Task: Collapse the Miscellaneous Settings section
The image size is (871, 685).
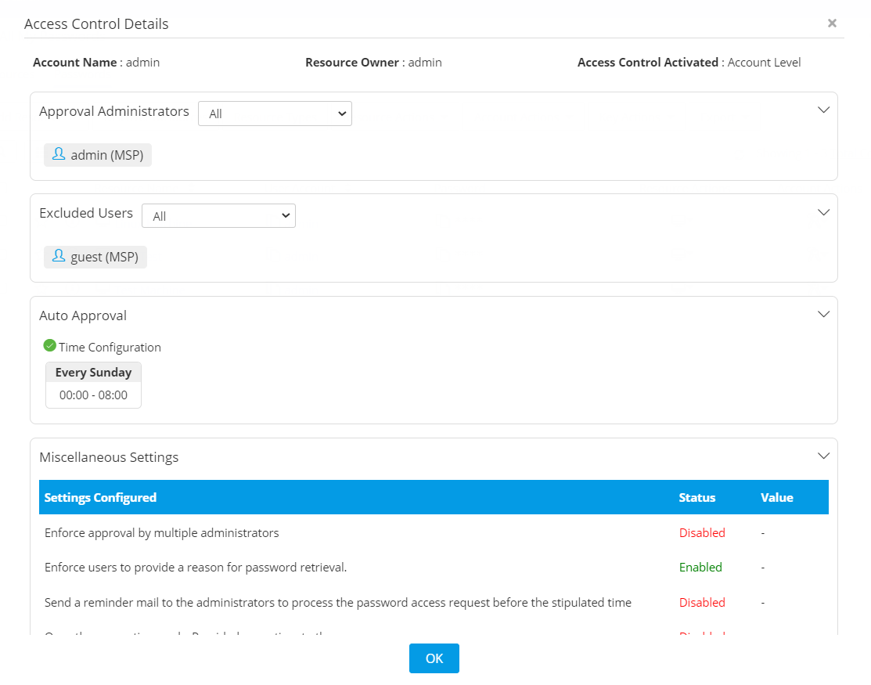Action: coord(823,456)
